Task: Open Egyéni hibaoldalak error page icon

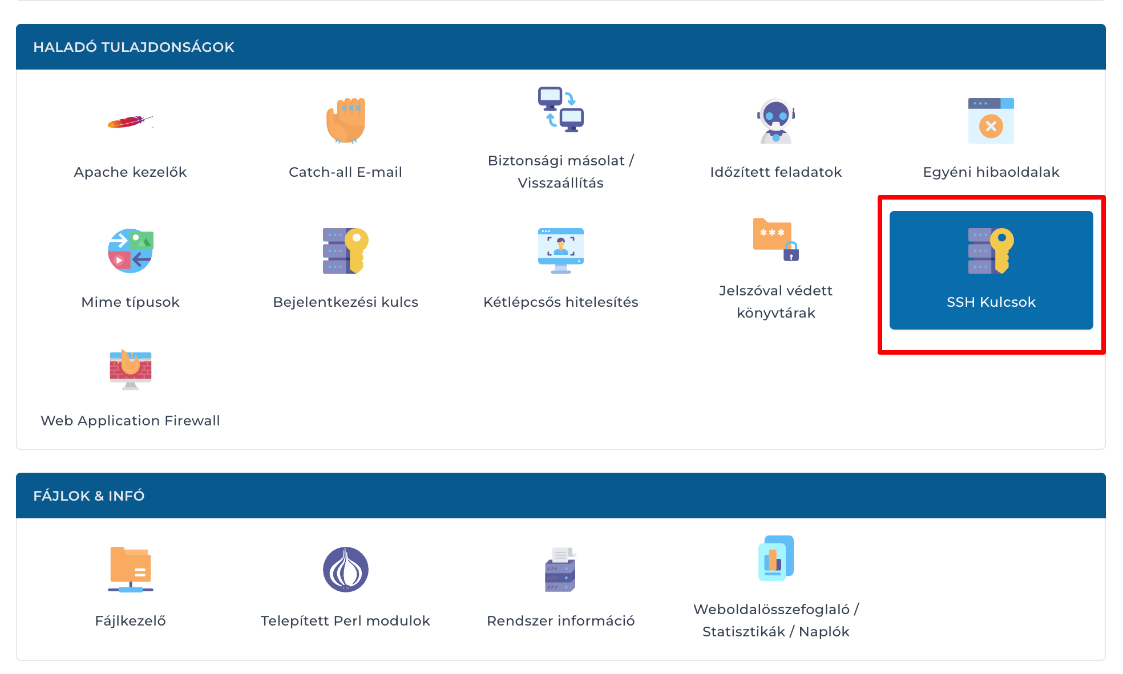Action: coord(991,120)
